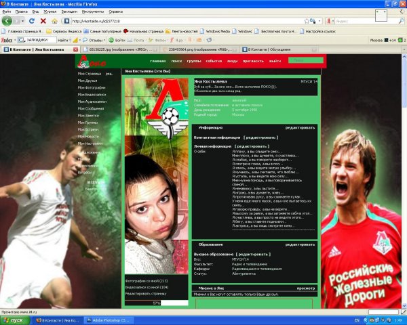
Task: Click the page vertical scrollbar
Action: pyautogui.click(x=404, y=181)
